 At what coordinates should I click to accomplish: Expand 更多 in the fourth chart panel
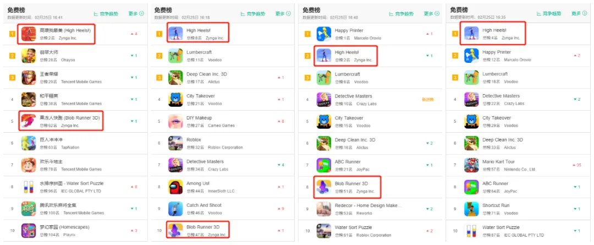(579, 14)
